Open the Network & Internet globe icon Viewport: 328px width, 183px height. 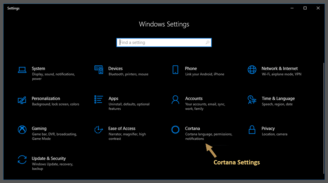252,70
